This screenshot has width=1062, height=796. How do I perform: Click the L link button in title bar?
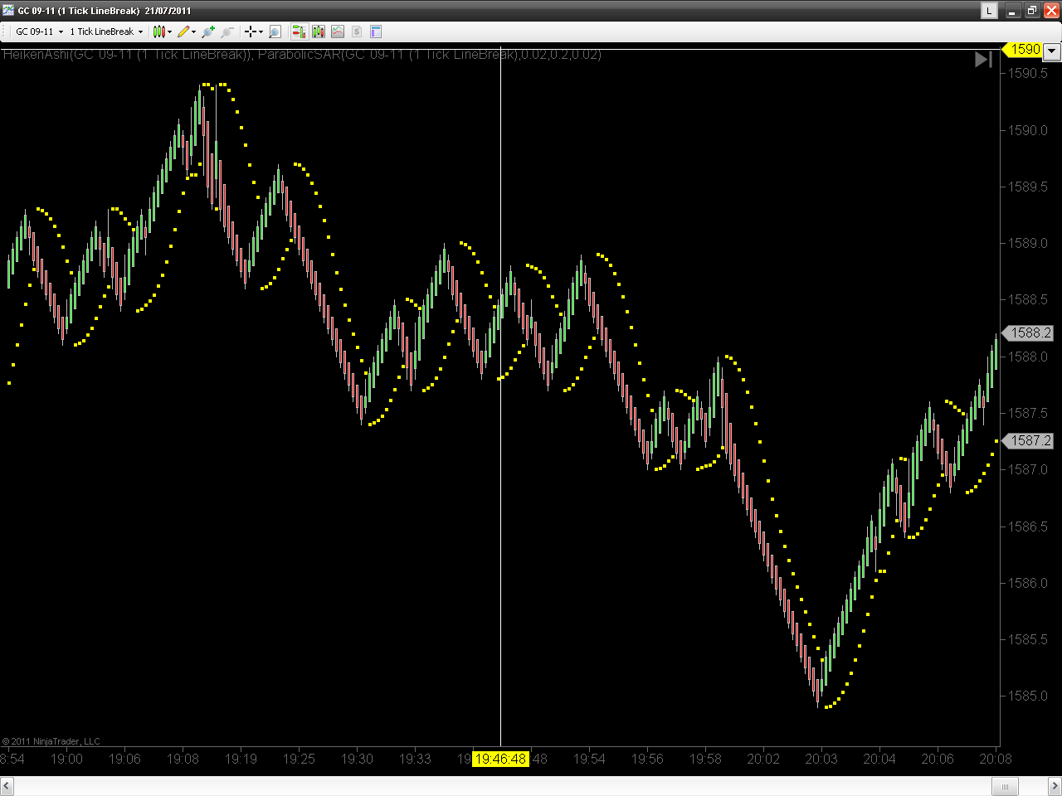pos(989,11)
